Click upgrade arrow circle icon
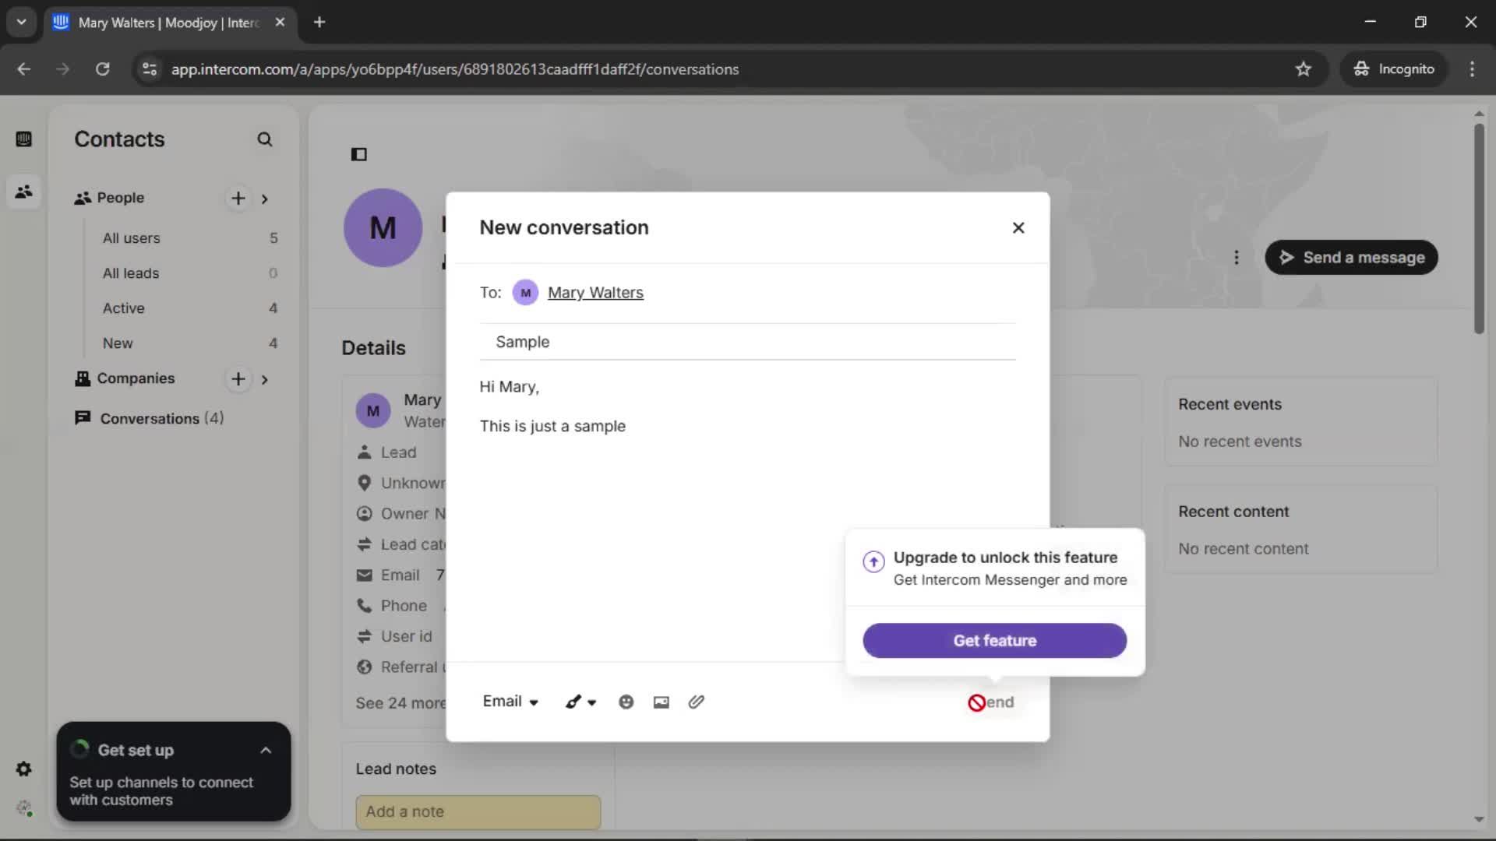Viewport: 1496px width, 841px height. pyautogui.click(x=873, y=561)
